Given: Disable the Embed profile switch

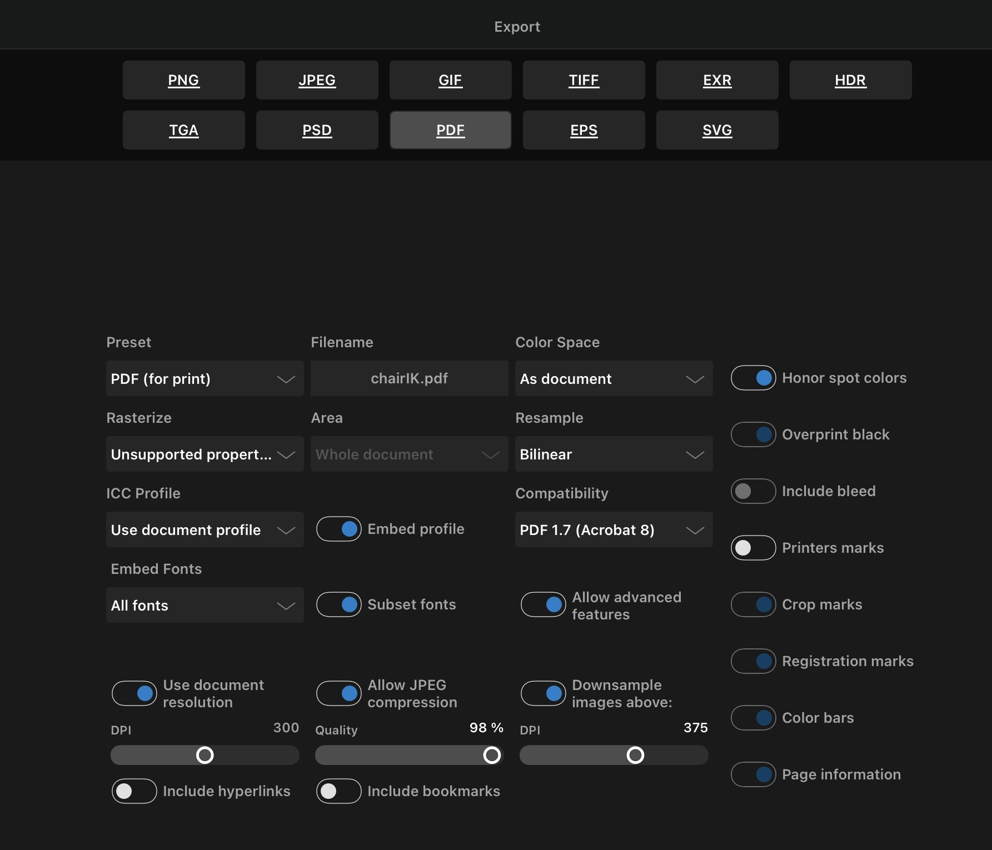Looking at the screenshot, I should [338, 529].
